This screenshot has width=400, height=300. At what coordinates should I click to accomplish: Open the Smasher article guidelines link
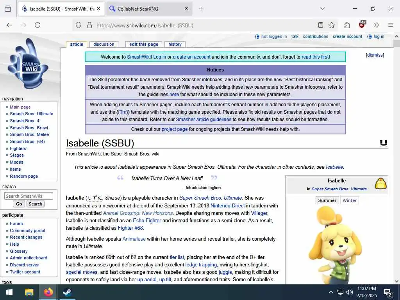[x=203, y=120]
